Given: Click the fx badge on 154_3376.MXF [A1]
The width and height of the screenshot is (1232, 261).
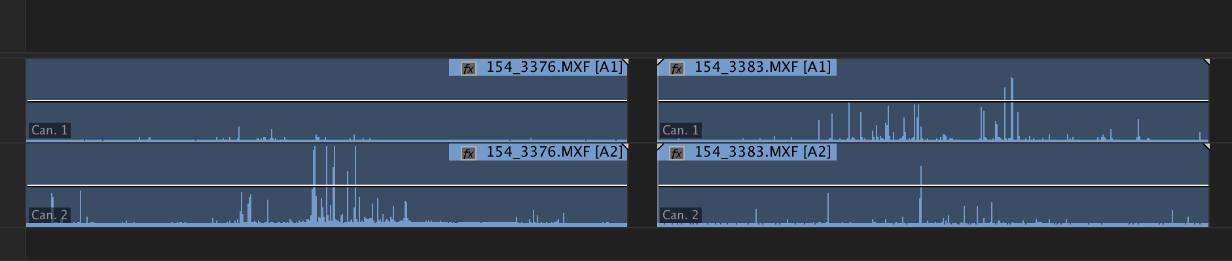Looking at the screenshot, I should point(468,68).
